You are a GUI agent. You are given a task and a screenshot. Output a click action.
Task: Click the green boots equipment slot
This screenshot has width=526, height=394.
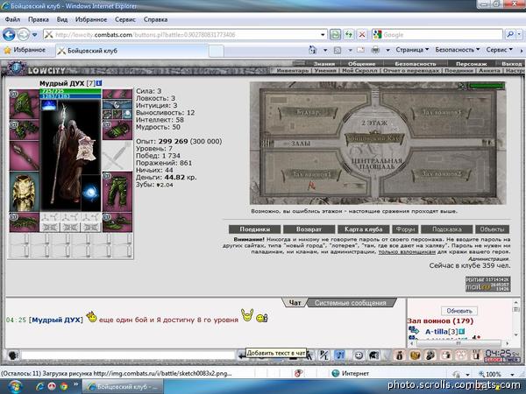pyautogui.click(x=117, y=222)
